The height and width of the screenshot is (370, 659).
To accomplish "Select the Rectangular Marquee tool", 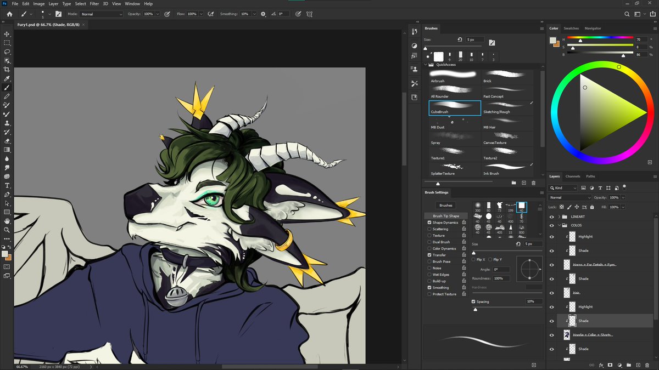I will click(x=7, y=43).
